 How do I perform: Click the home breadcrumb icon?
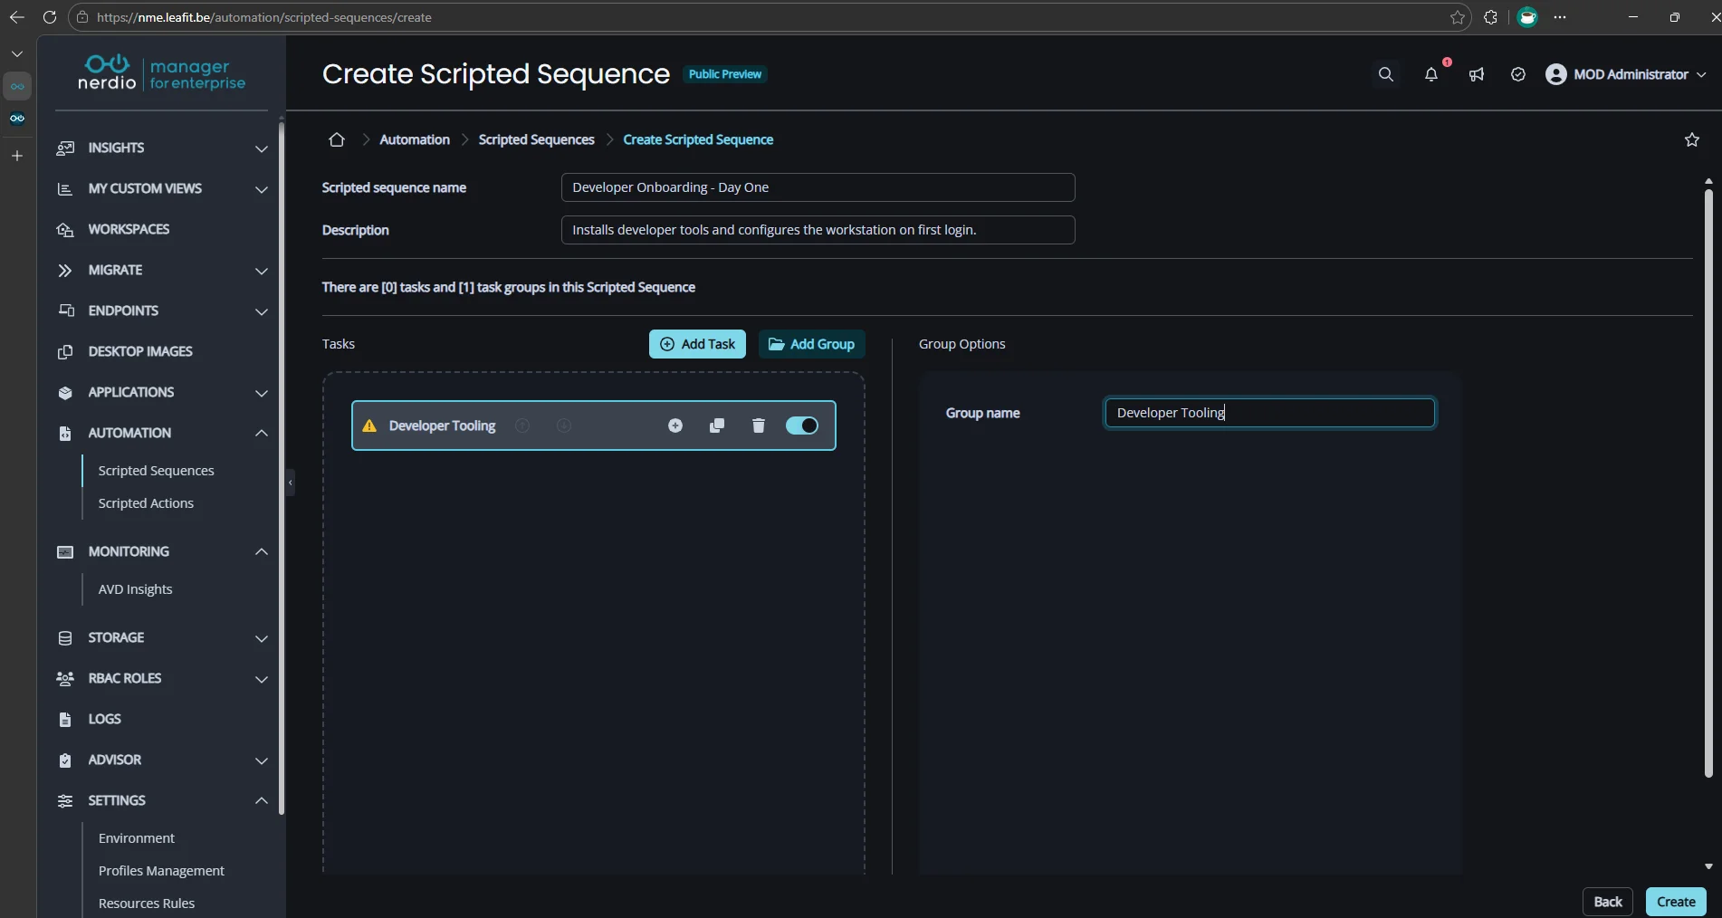point(337,139)
